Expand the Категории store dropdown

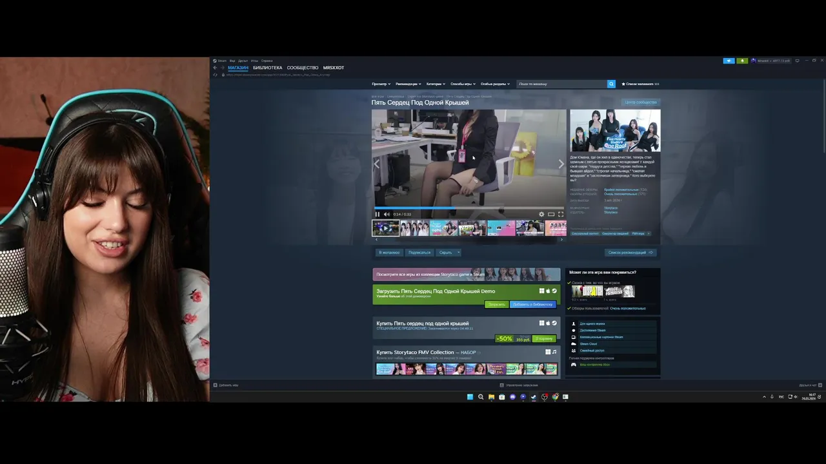click(436, 84)
